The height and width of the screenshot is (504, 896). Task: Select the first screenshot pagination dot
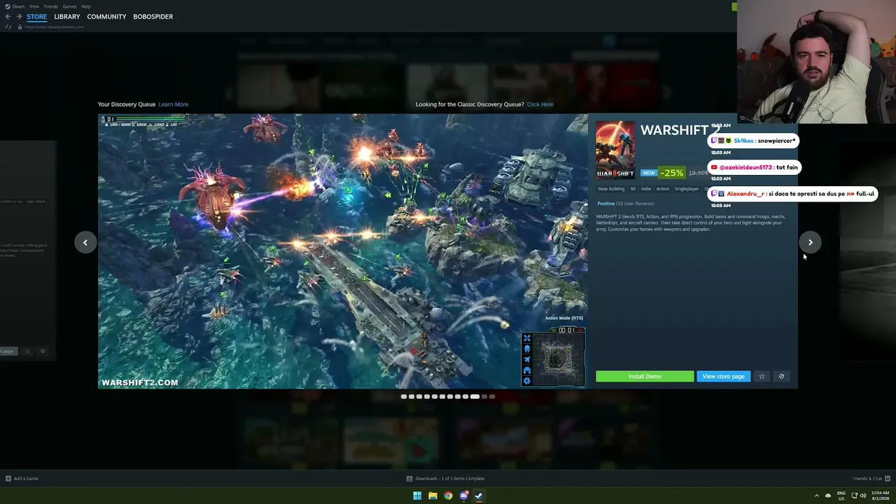point(404,397)
